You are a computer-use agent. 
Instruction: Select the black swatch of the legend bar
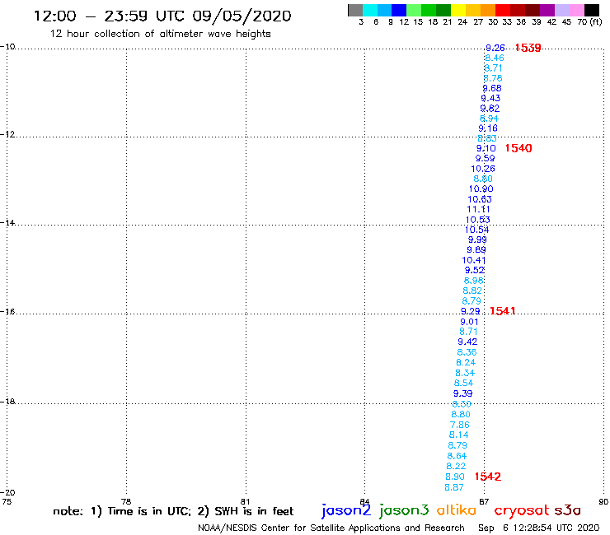click(x=591, y=10)
